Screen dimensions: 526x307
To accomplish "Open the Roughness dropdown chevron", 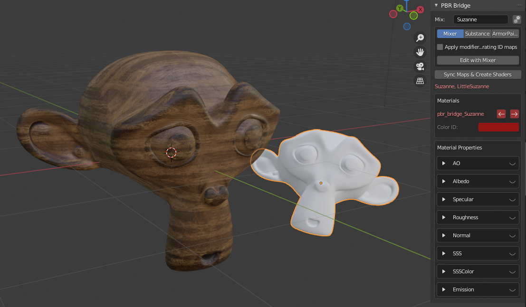I will (x=512, y=218).
